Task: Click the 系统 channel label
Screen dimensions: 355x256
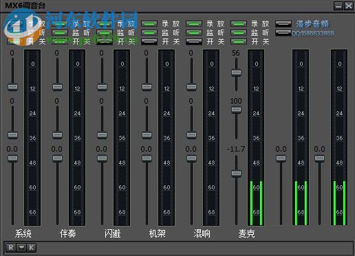Action: point(23,233)
